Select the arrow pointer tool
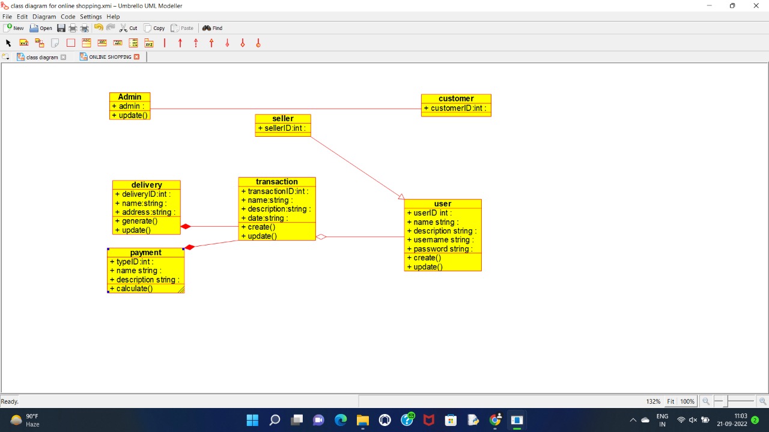 click(x=8, y=43)
